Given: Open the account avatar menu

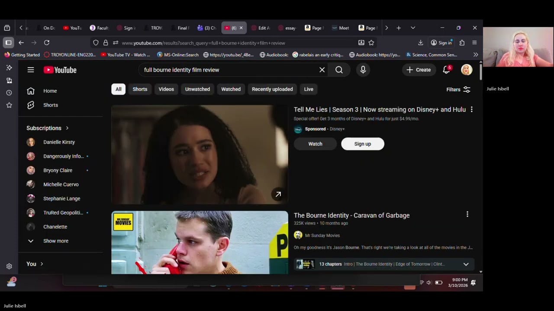Looking at the screenshot, I should (x=467, y=70).
